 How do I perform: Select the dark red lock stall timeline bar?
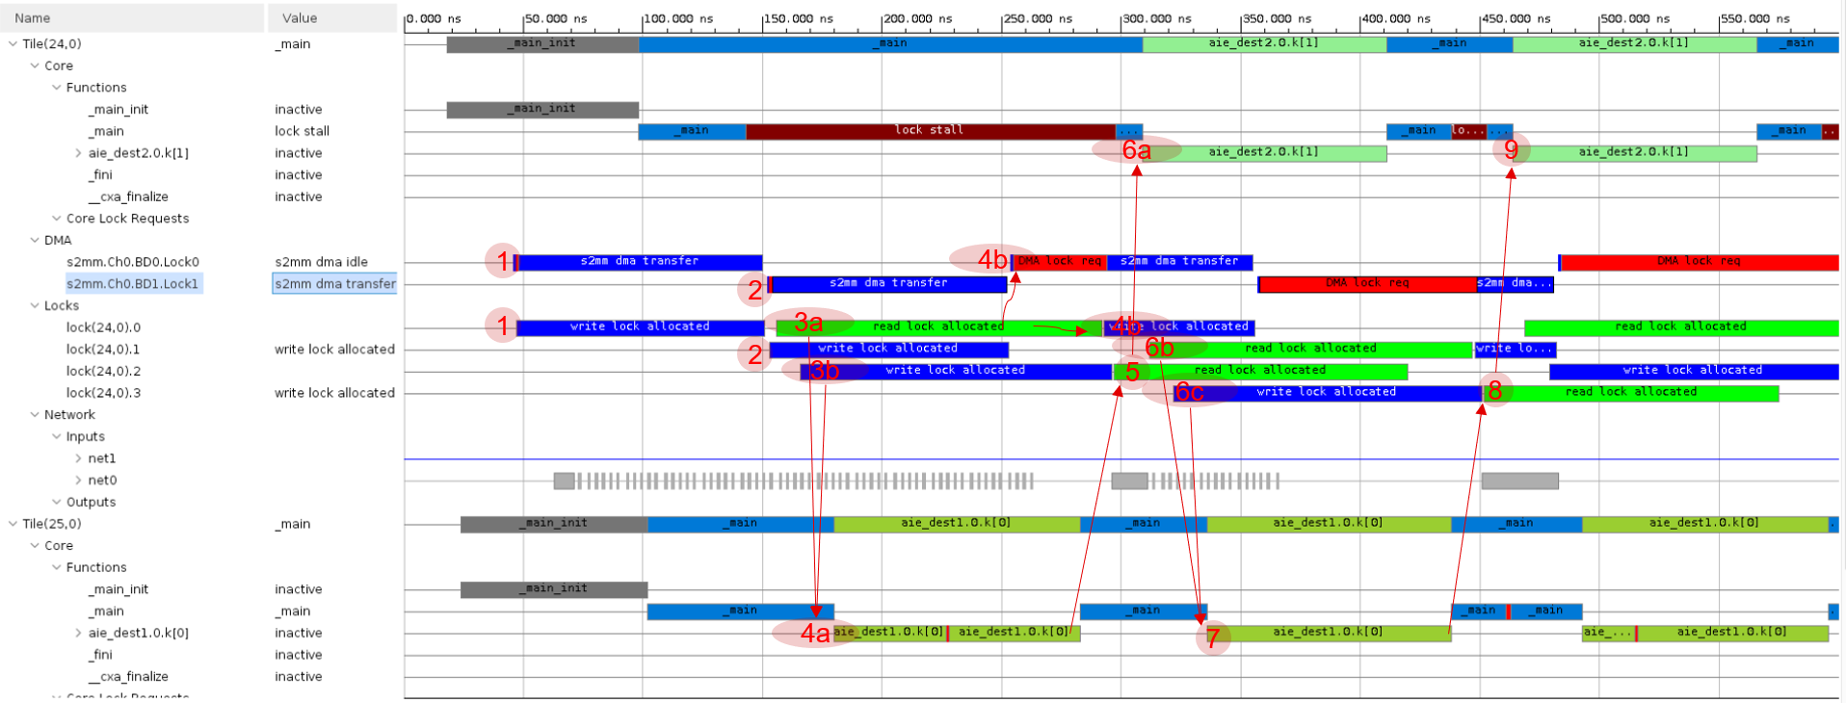pyautogui.click(x=931, y=131)
